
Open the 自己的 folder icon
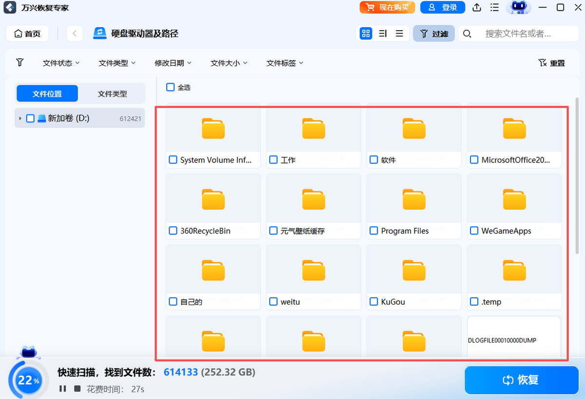[213, 270]
